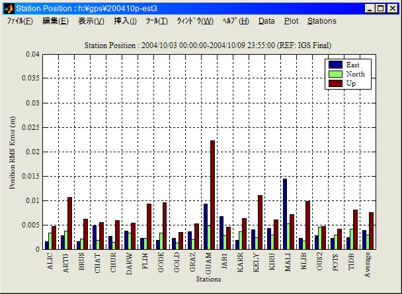Image resolution: width=402 pixels, height=294 pixels.
Task: Open the ヘルプ(H) menu
Action: point(236,21)
